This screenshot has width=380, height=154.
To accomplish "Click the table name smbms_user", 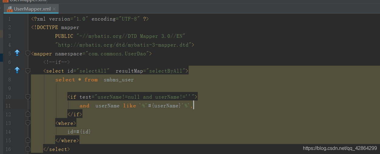I will pos(119,80).
